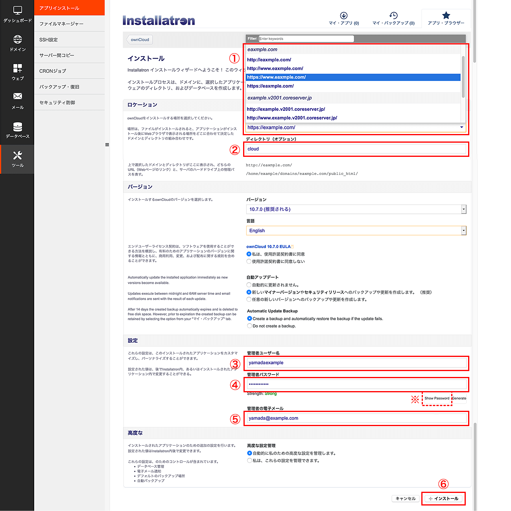Click the domain list scrollbar
The width and height of the screenshot is (511, 511).
[463, 77]
